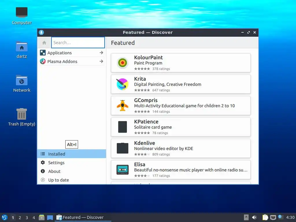This screenshot has width=296, height=222.
Task: Click the Krita app icon
Action: point(123,84)
